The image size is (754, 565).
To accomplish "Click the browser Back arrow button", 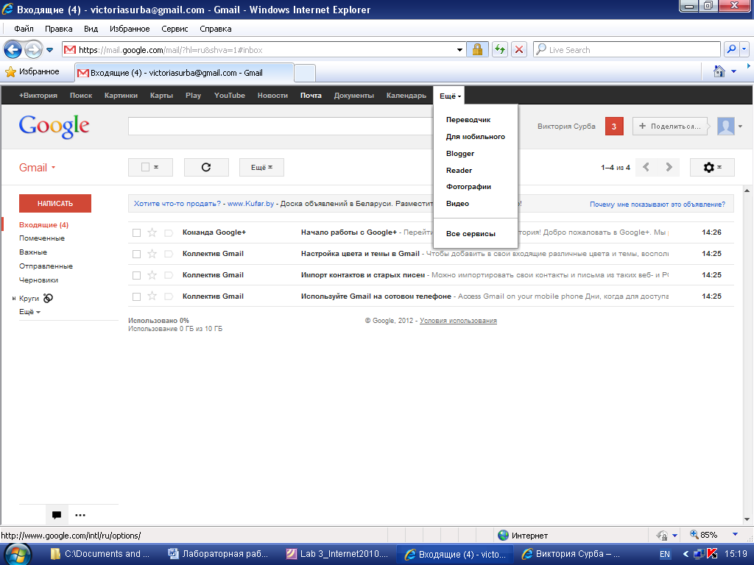I will click(x=13, y=49).
